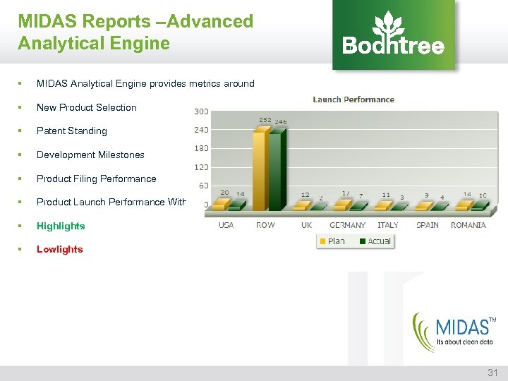Click the Development Milestones bullet
Screen dimensions: 508x381
tap(90, 155)
